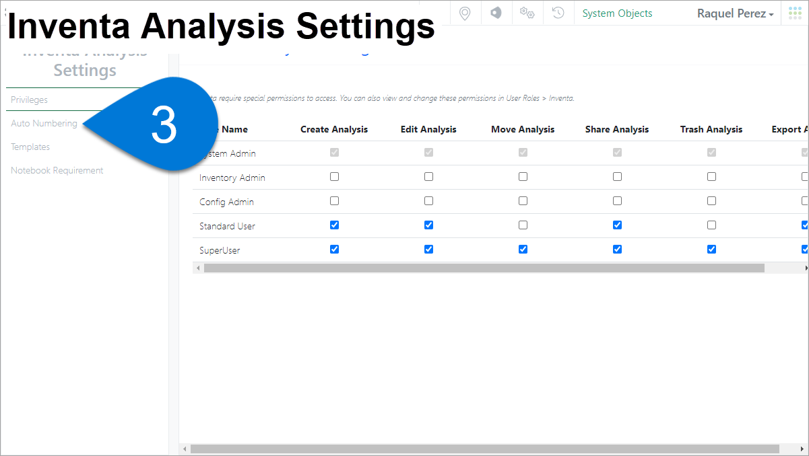Open Auto Numbering settings
809x456 pixels.
[x=44, y=123]
